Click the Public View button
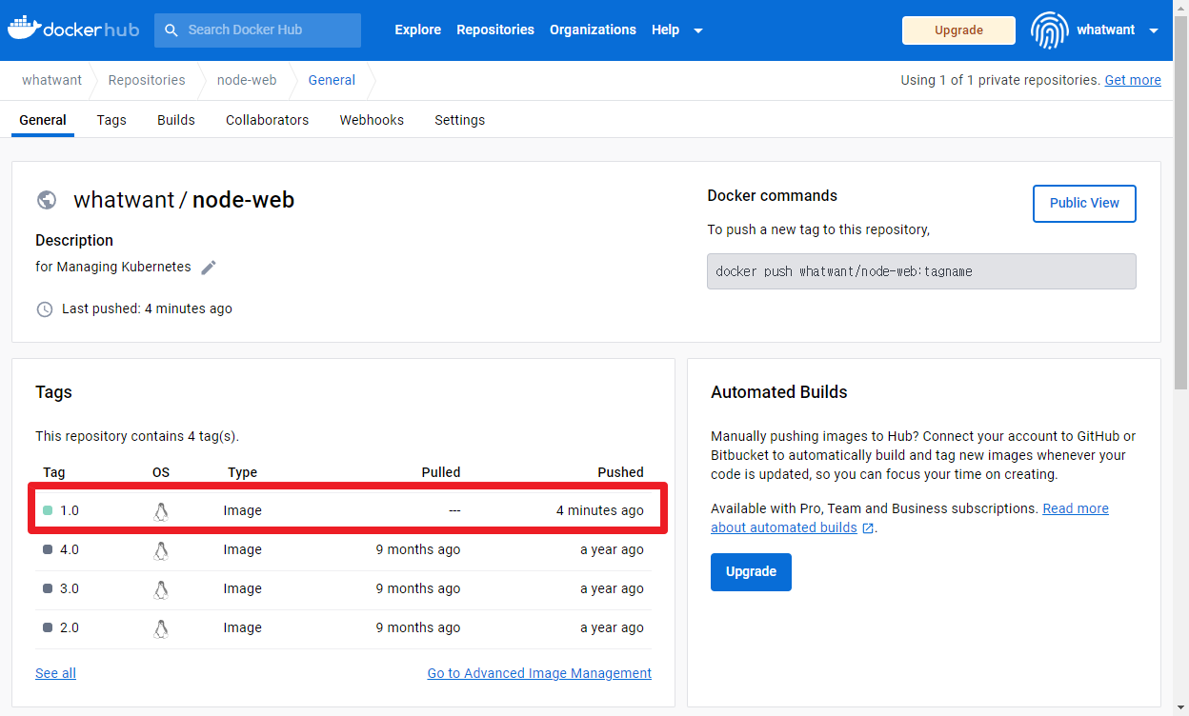 pyautogui.click(x=1084, y=203)
